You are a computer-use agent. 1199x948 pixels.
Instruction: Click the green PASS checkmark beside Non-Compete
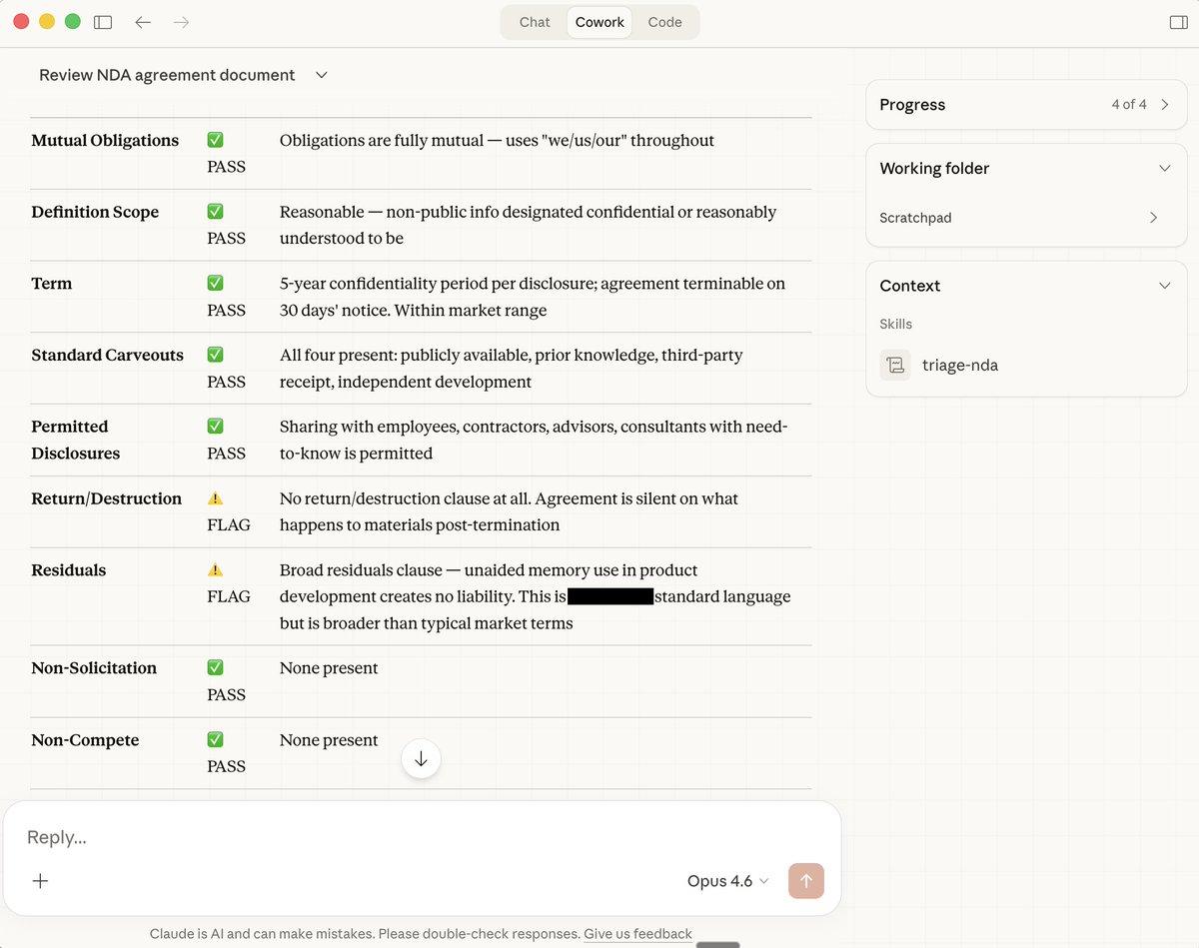click(x=215, y=739)
